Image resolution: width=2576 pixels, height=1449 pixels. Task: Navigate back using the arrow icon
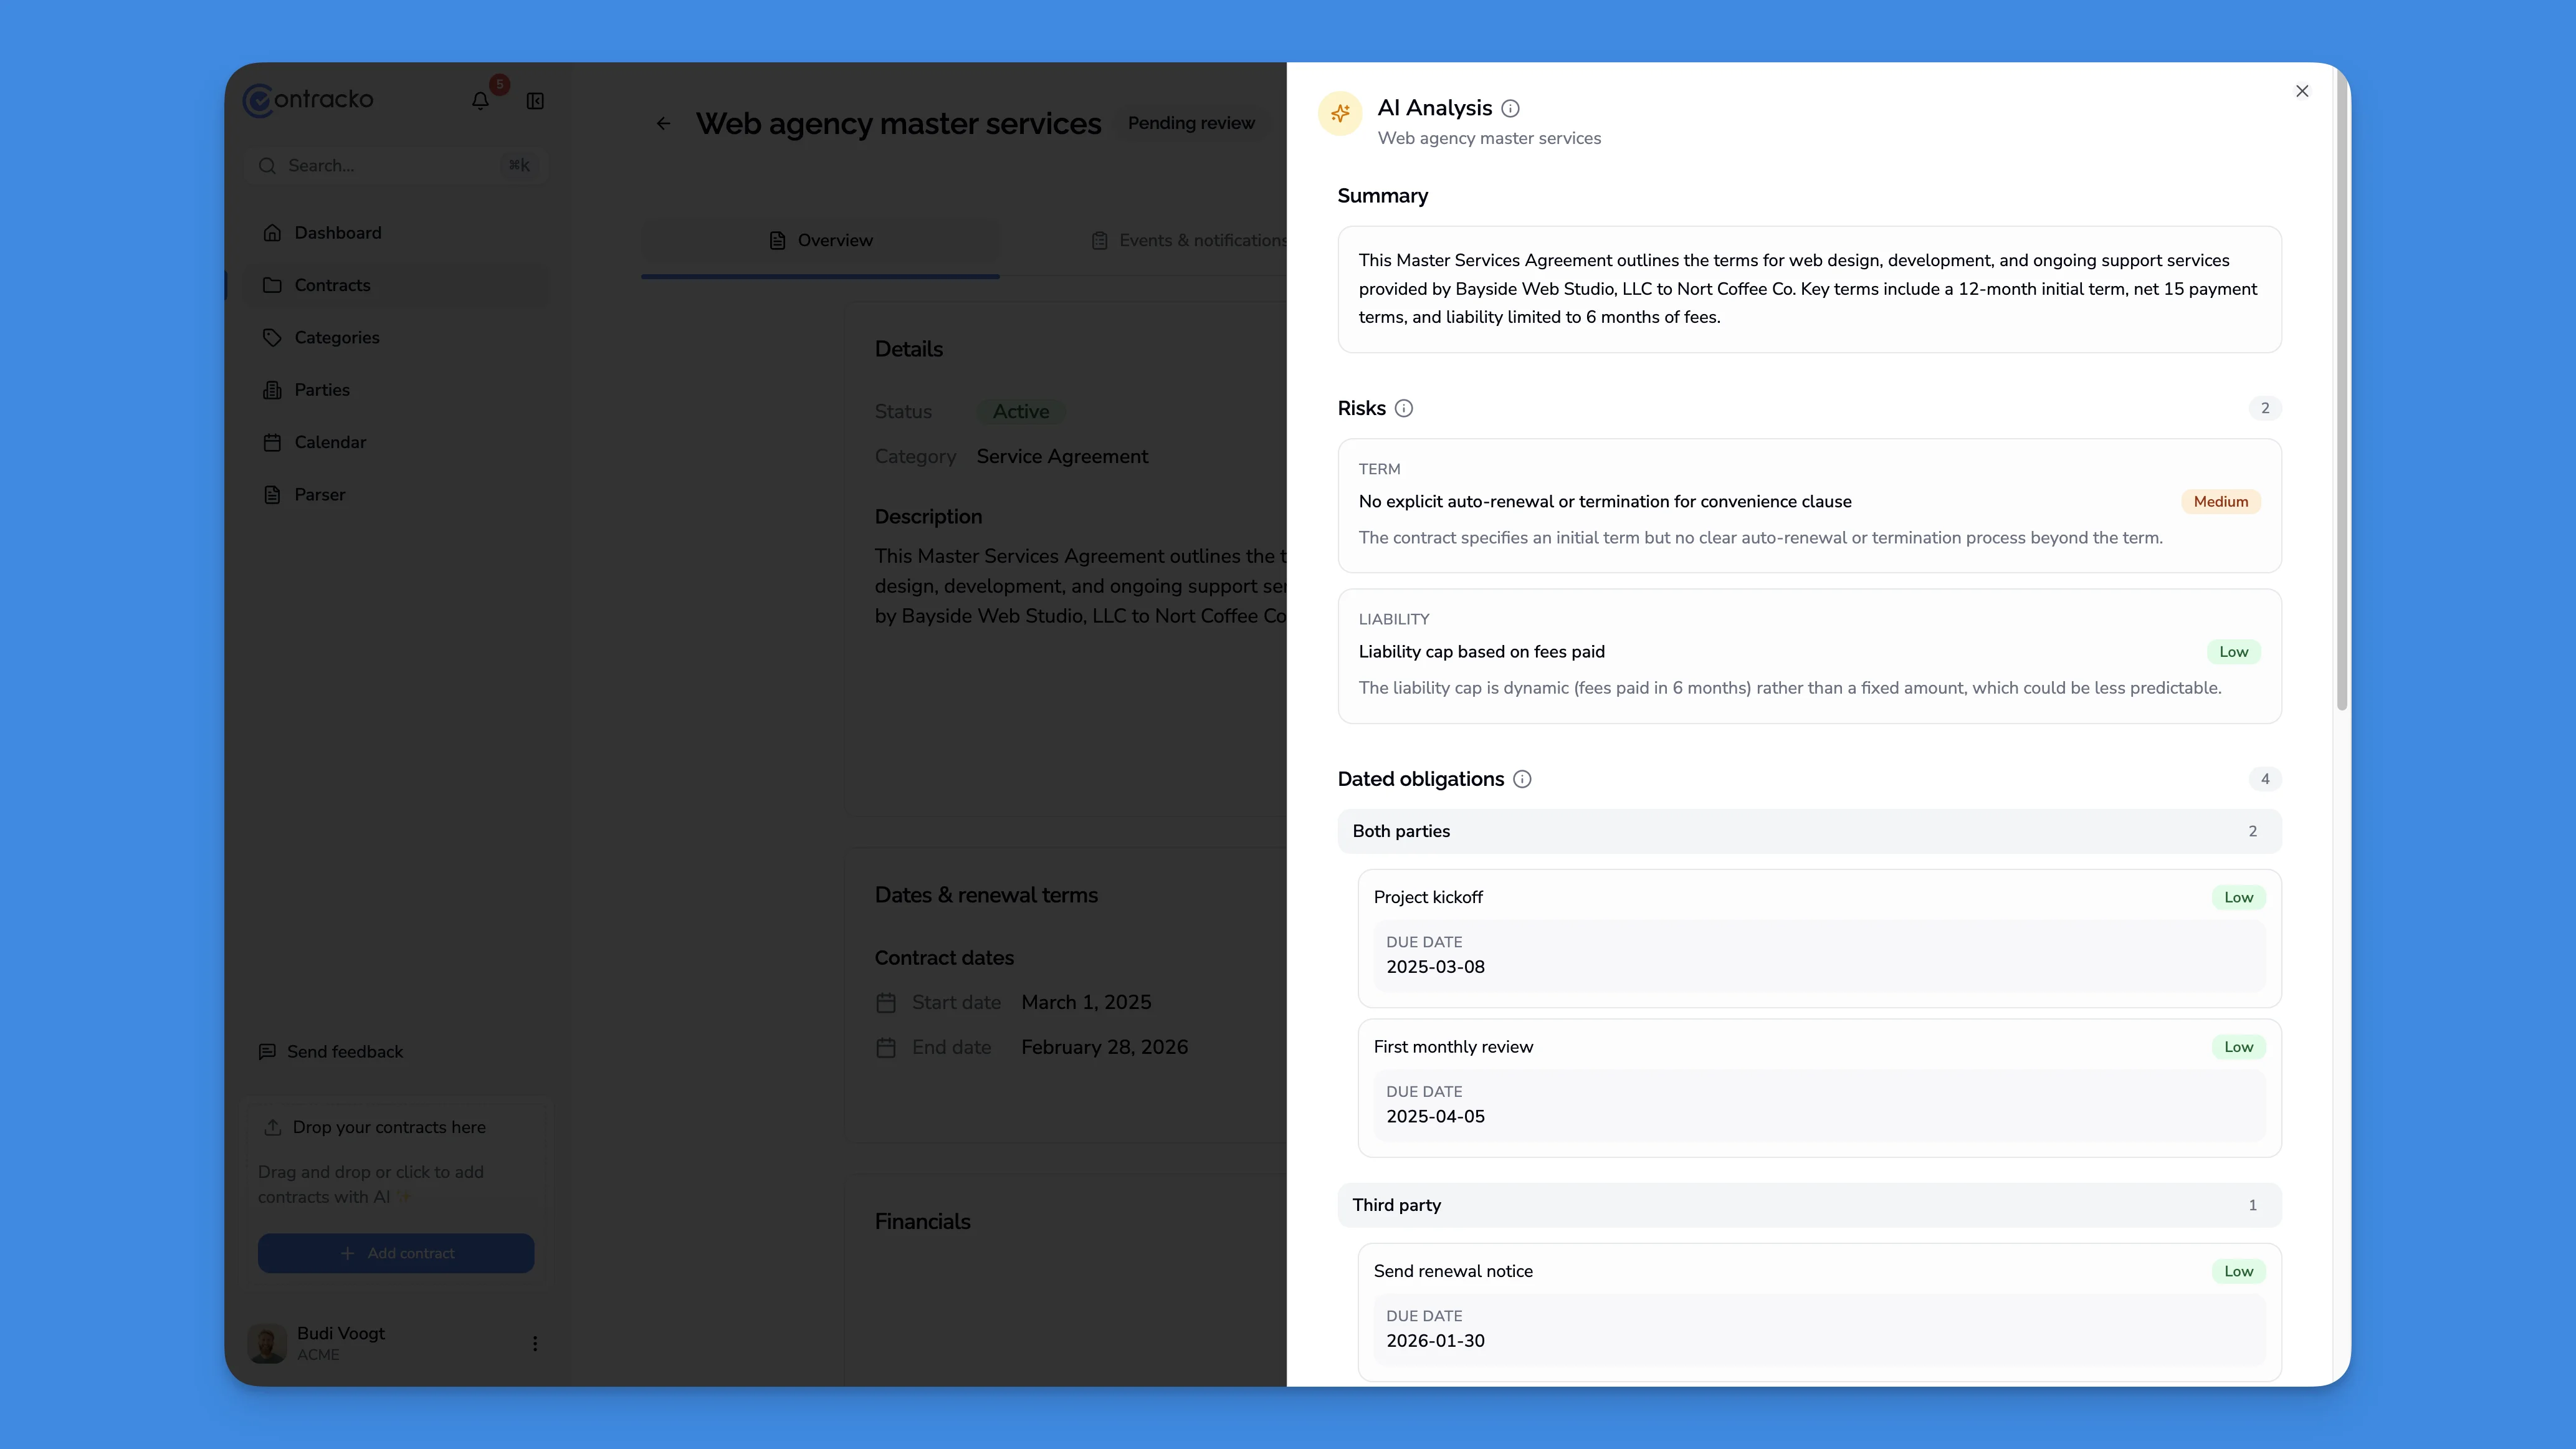coord(664,123)
